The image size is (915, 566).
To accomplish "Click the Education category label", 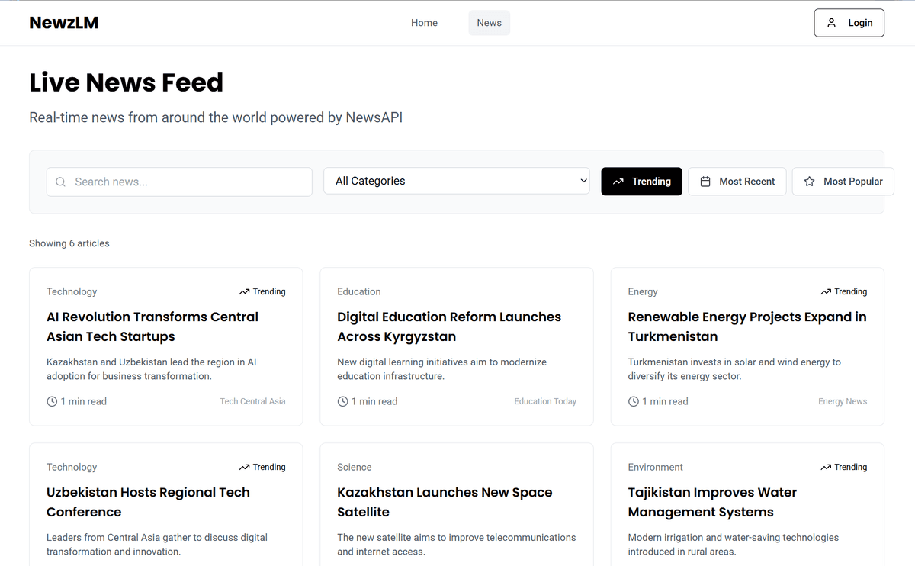I will click(359, 291).
